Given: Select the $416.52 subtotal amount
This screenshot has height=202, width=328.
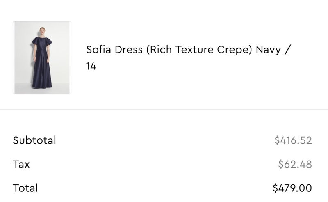Looking at the screenshot, I should 293,140.
